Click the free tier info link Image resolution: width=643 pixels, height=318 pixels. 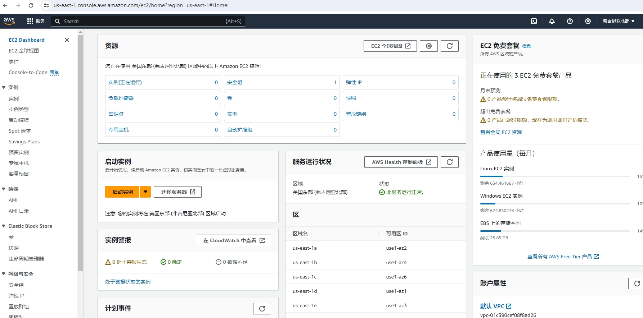click(526, 46)
